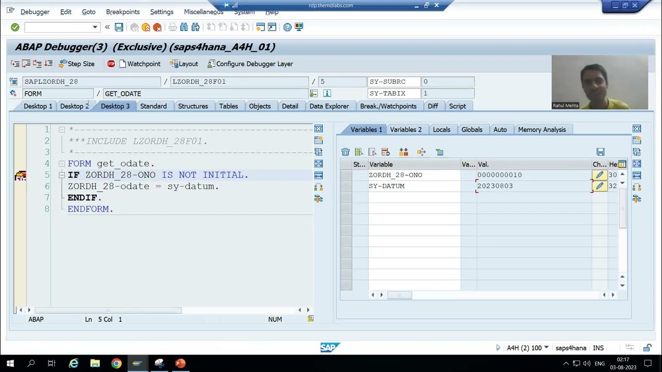Viewport: 662px width, 372px height.
Task: Switch to the Locals tab
Action: (442, 130)
